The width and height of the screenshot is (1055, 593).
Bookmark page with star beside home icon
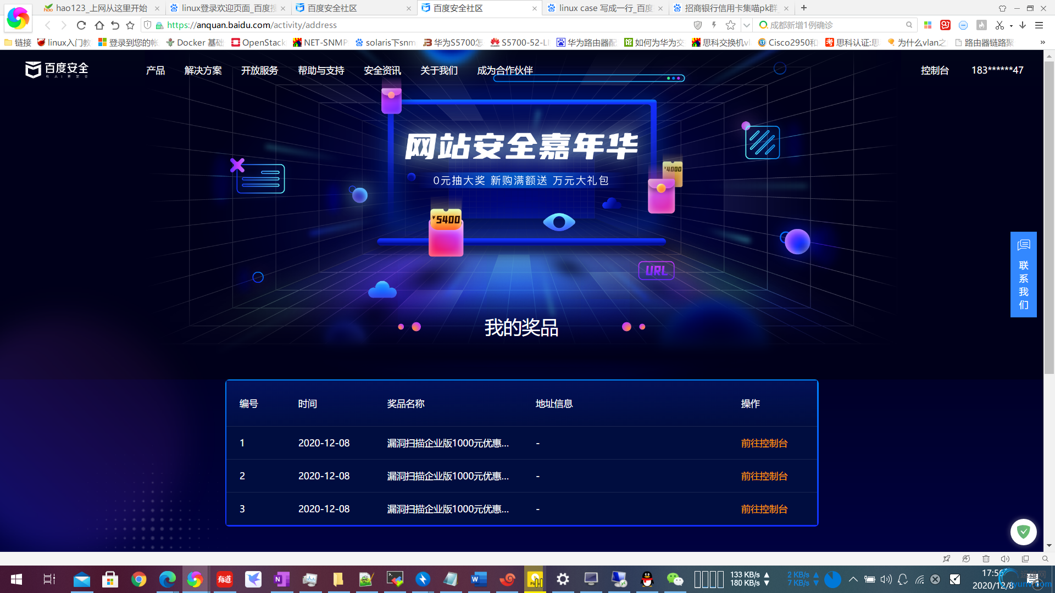click(130, 25)
